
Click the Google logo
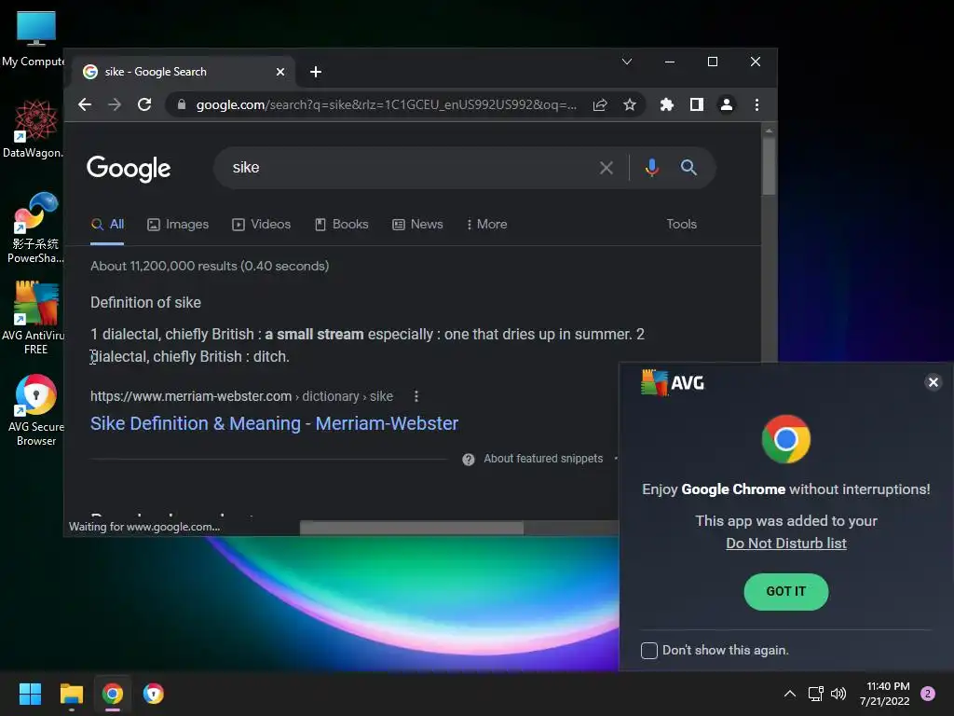click(129, 168)
